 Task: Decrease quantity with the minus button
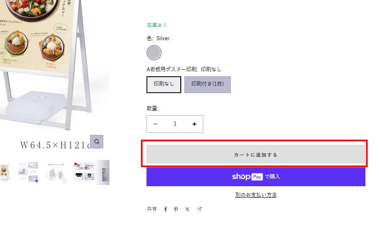tap(156, 124)
